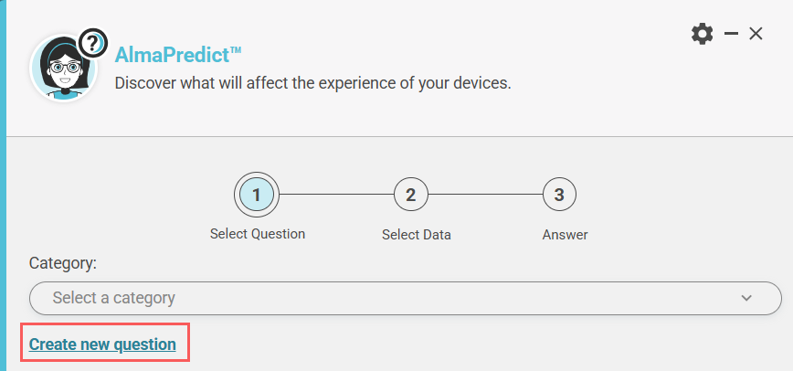The width and height of the screenshot is (793, 371).
Task: Click the Category field label
Action: coord(63,263)
